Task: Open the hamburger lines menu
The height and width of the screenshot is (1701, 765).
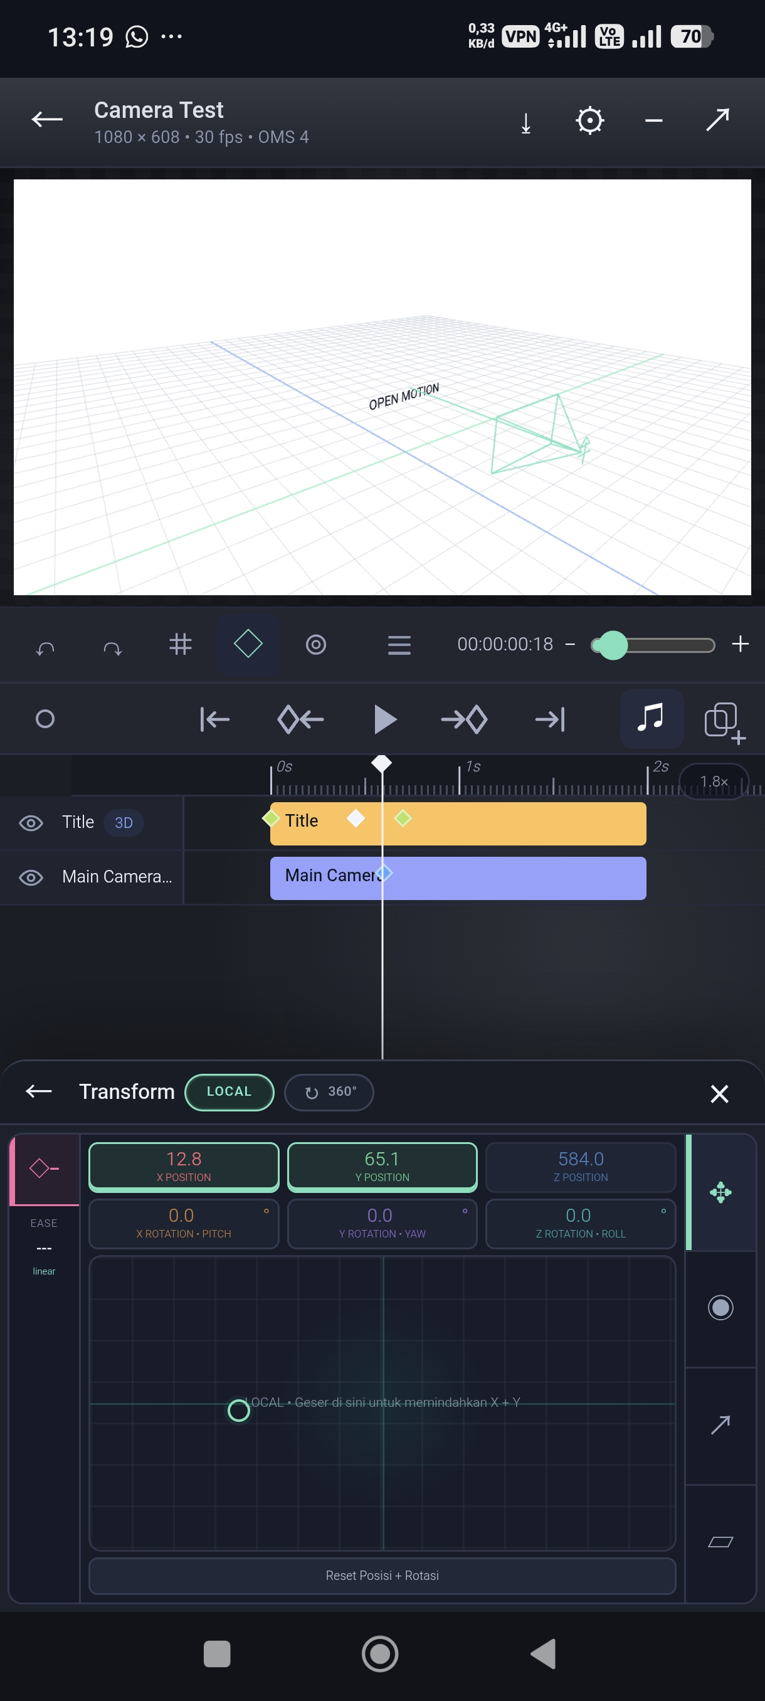Action: pyautogui.click(x=399, y=645)
